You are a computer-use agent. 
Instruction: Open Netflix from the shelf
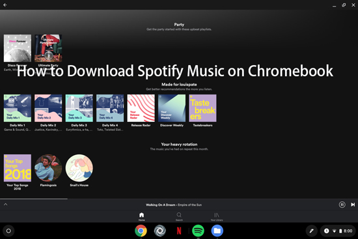coord(179,231)
